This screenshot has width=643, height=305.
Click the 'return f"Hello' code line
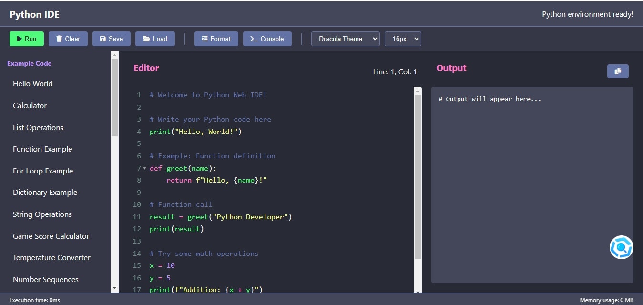pyautogui.click(x=216, y=180)
